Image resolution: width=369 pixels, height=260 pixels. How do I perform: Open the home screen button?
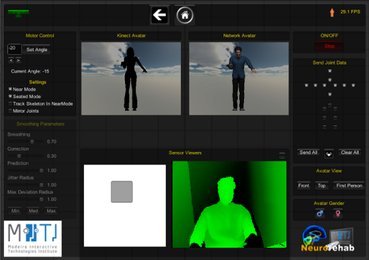tap(184, 15)
